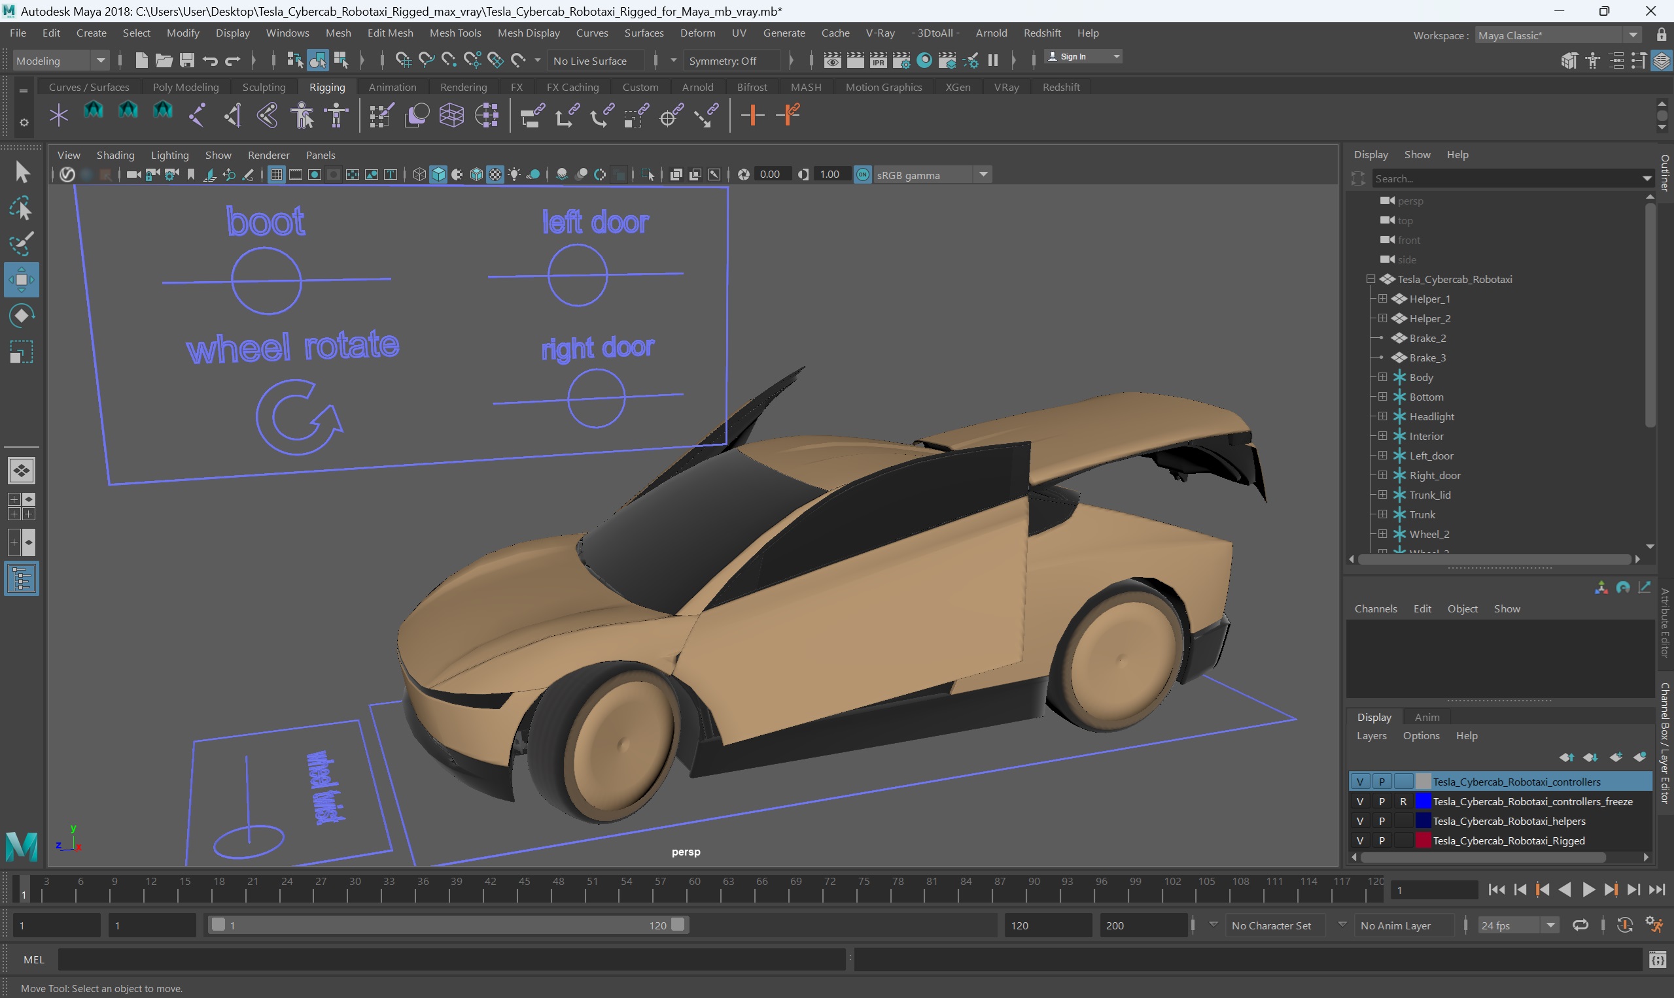Viewport: 1674px width, 998px height.
Task: Open the IPR render icon
Action: pos(879,61)
